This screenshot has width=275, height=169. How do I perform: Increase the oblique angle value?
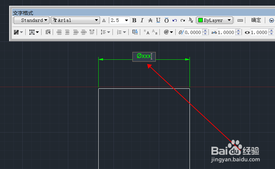205,31
